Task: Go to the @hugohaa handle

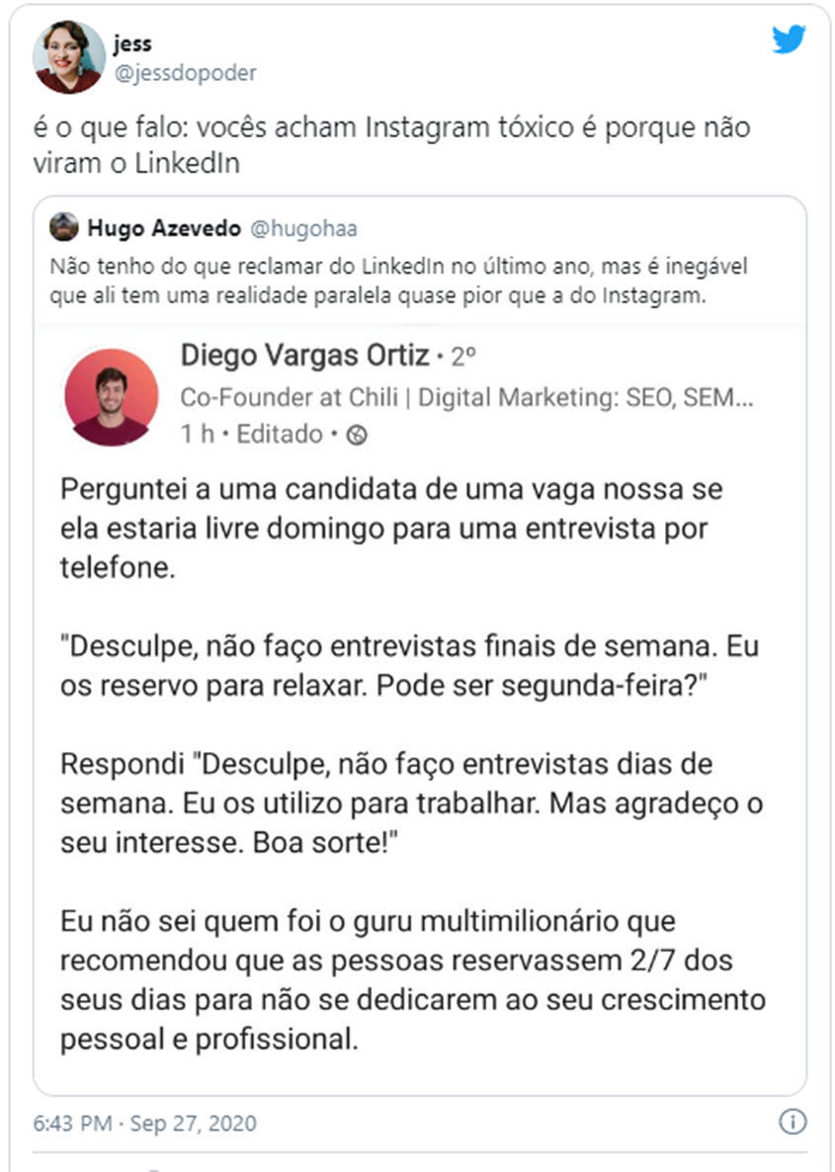Action: coord(303,229)
